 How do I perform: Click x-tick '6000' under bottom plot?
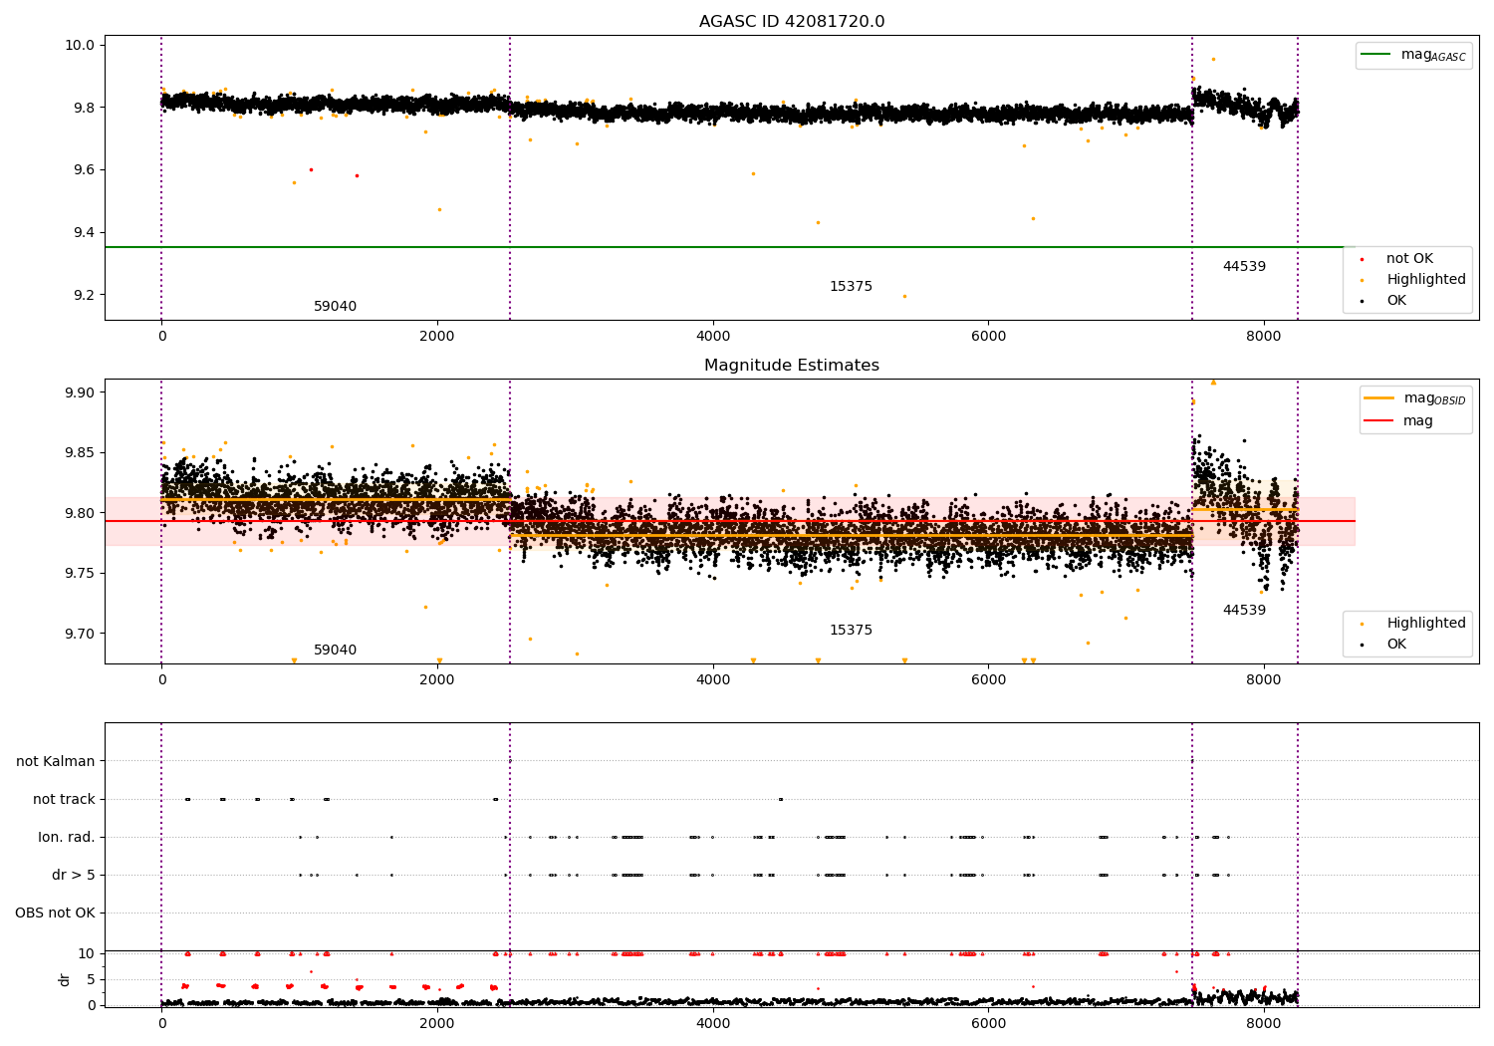point(988,1024)
